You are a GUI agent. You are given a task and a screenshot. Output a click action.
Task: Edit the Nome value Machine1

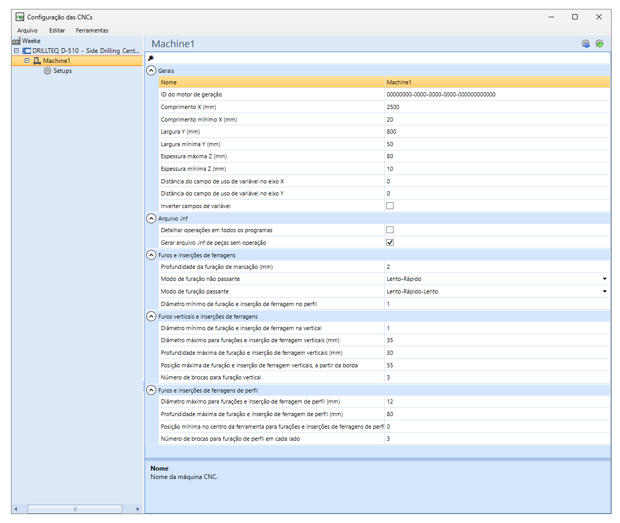[x=497, y=82]
